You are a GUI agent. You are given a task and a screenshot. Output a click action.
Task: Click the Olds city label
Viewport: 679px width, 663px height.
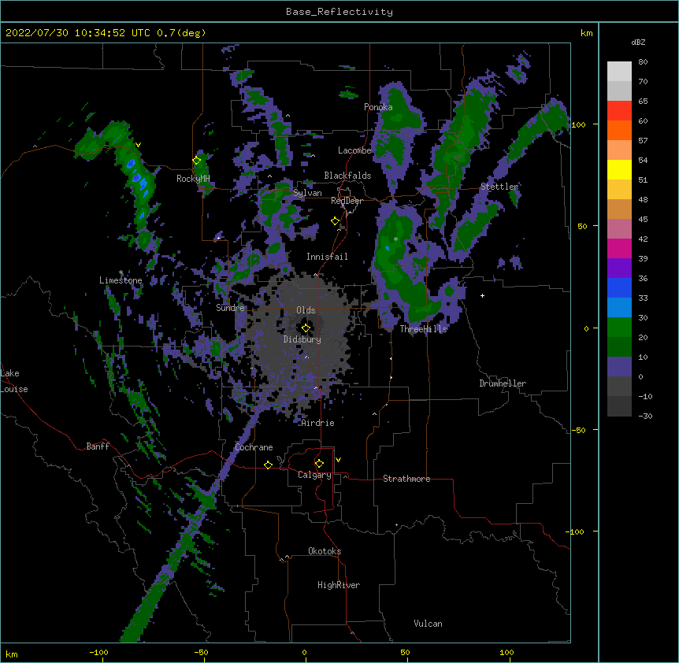tap(306, 310)
